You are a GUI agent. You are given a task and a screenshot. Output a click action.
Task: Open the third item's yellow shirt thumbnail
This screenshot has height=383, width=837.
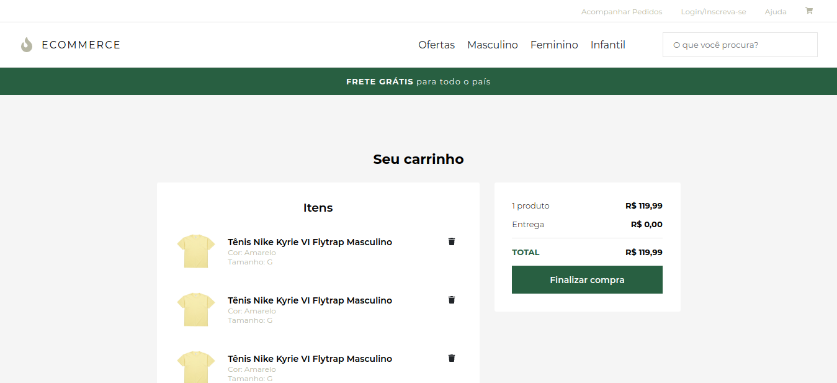tap(196, 367)
